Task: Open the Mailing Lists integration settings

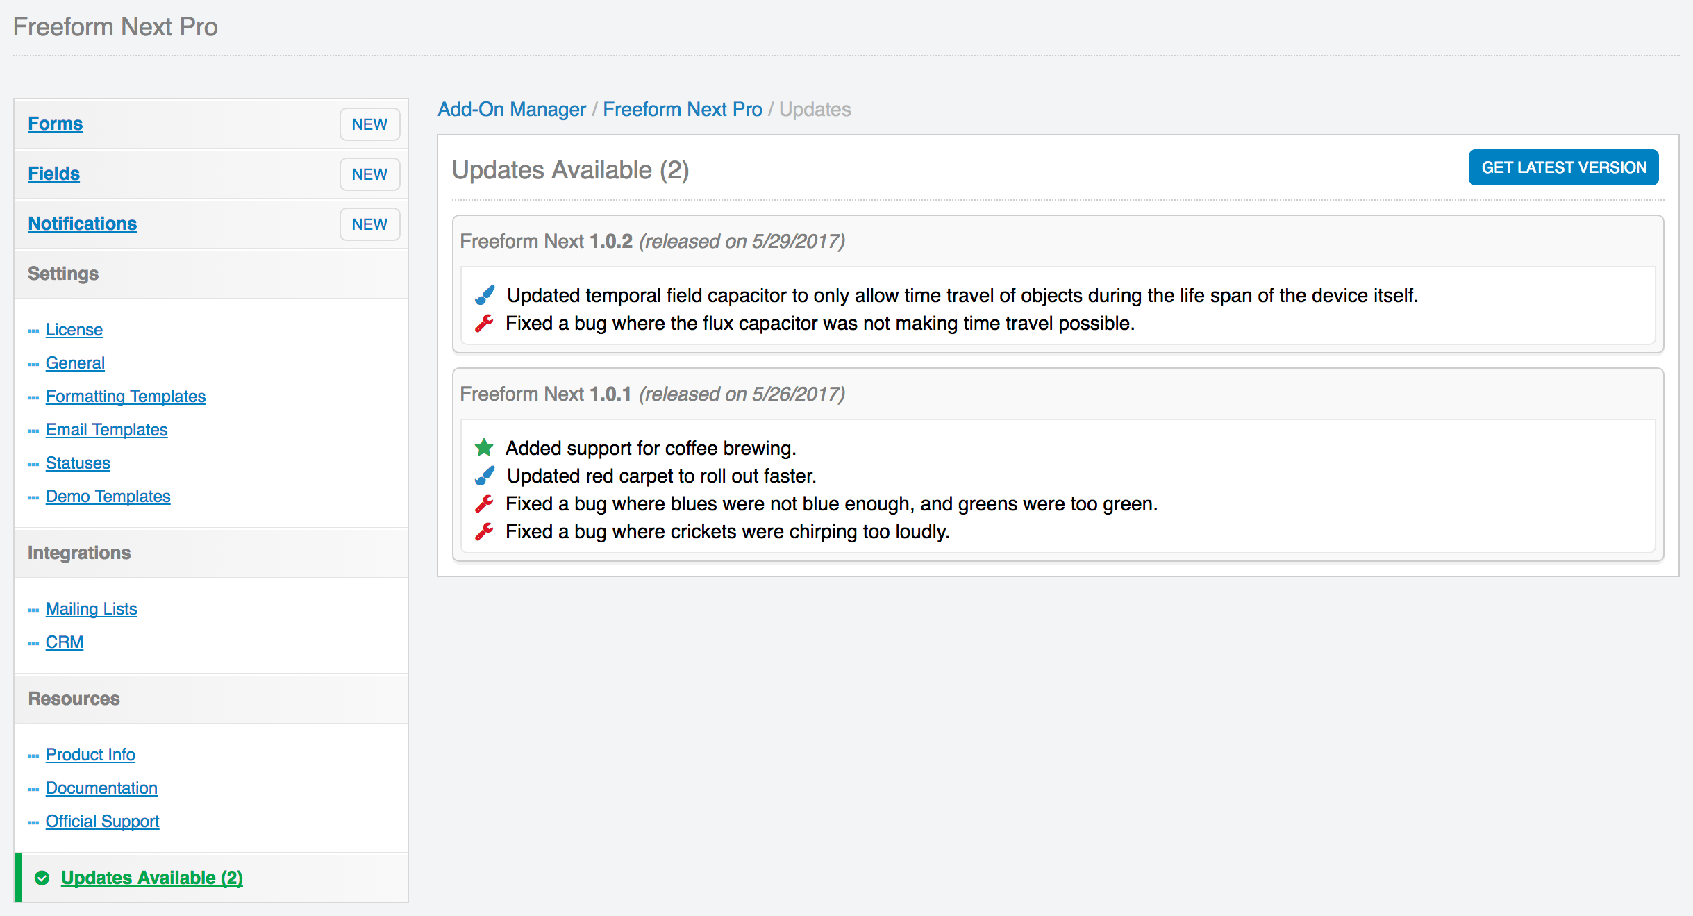Action: coord(92,608)
